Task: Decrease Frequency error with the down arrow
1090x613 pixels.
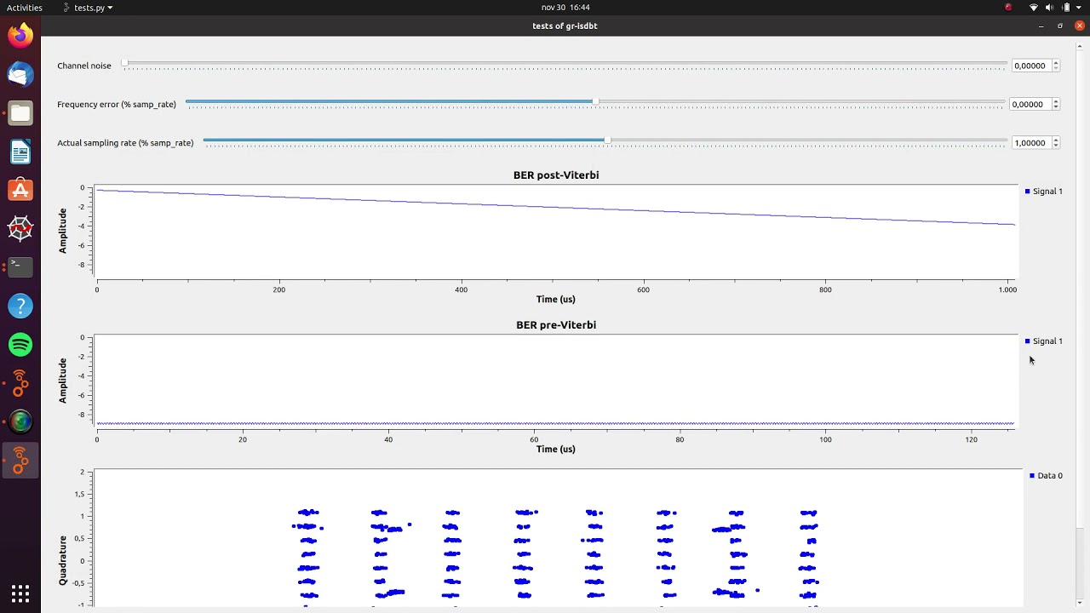Action: [x=1056, y=106]
